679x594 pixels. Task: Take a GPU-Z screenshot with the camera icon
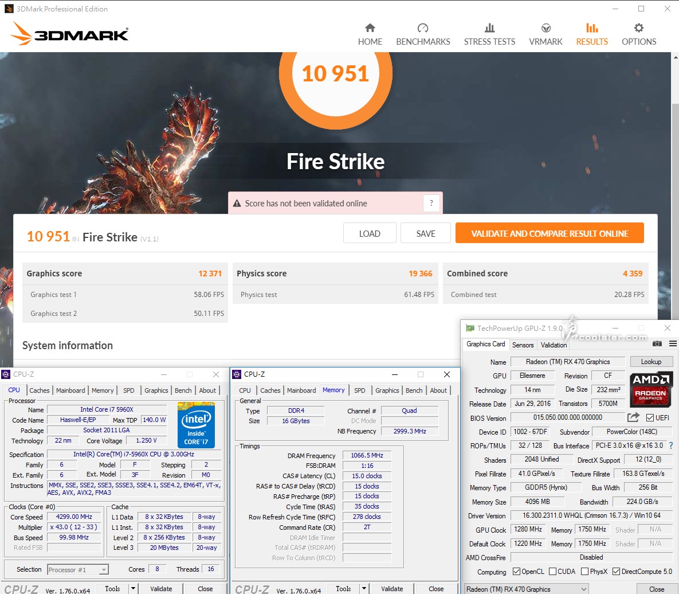pyautogui.click(x=657, y=343)
